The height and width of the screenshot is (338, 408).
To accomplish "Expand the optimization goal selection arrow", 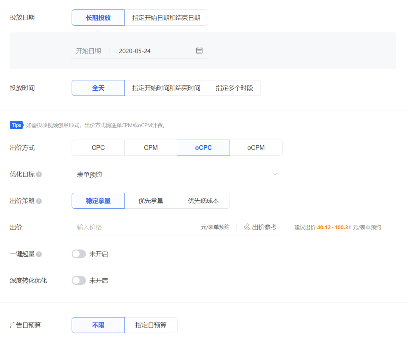I will 275,174.
